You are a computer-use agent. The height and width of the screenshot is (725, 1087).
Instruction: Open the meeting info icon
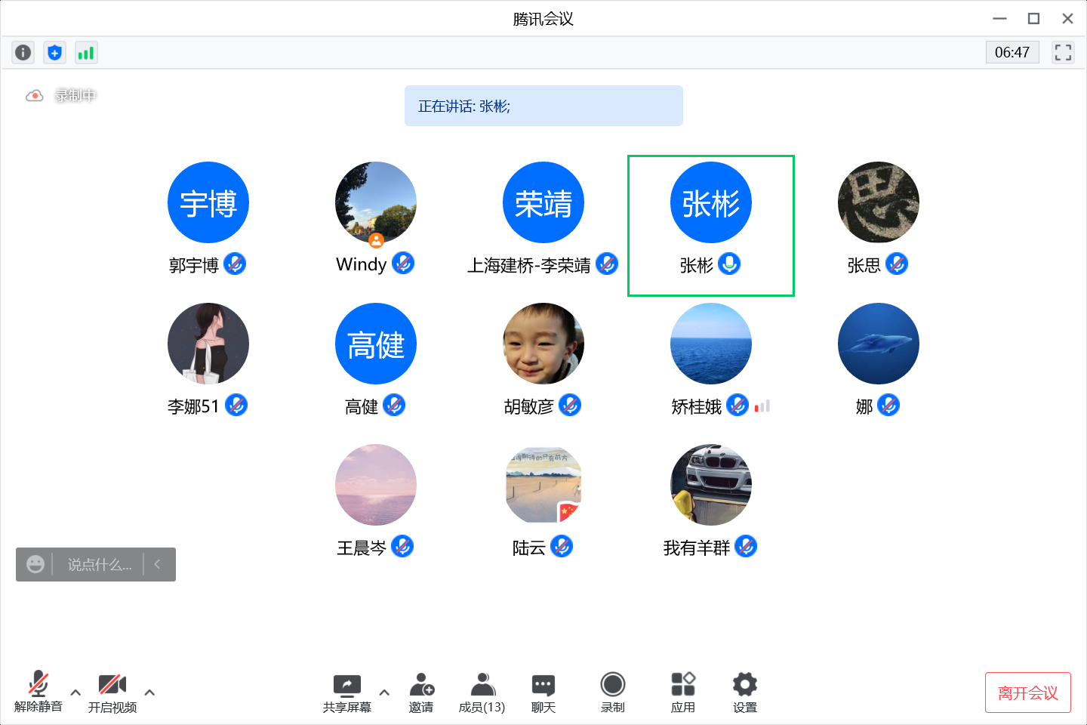23,52
